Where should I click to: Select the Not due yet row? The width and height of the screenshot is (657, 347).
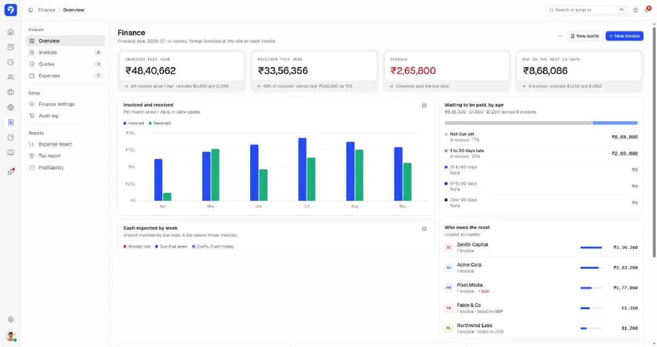[541, 137]
